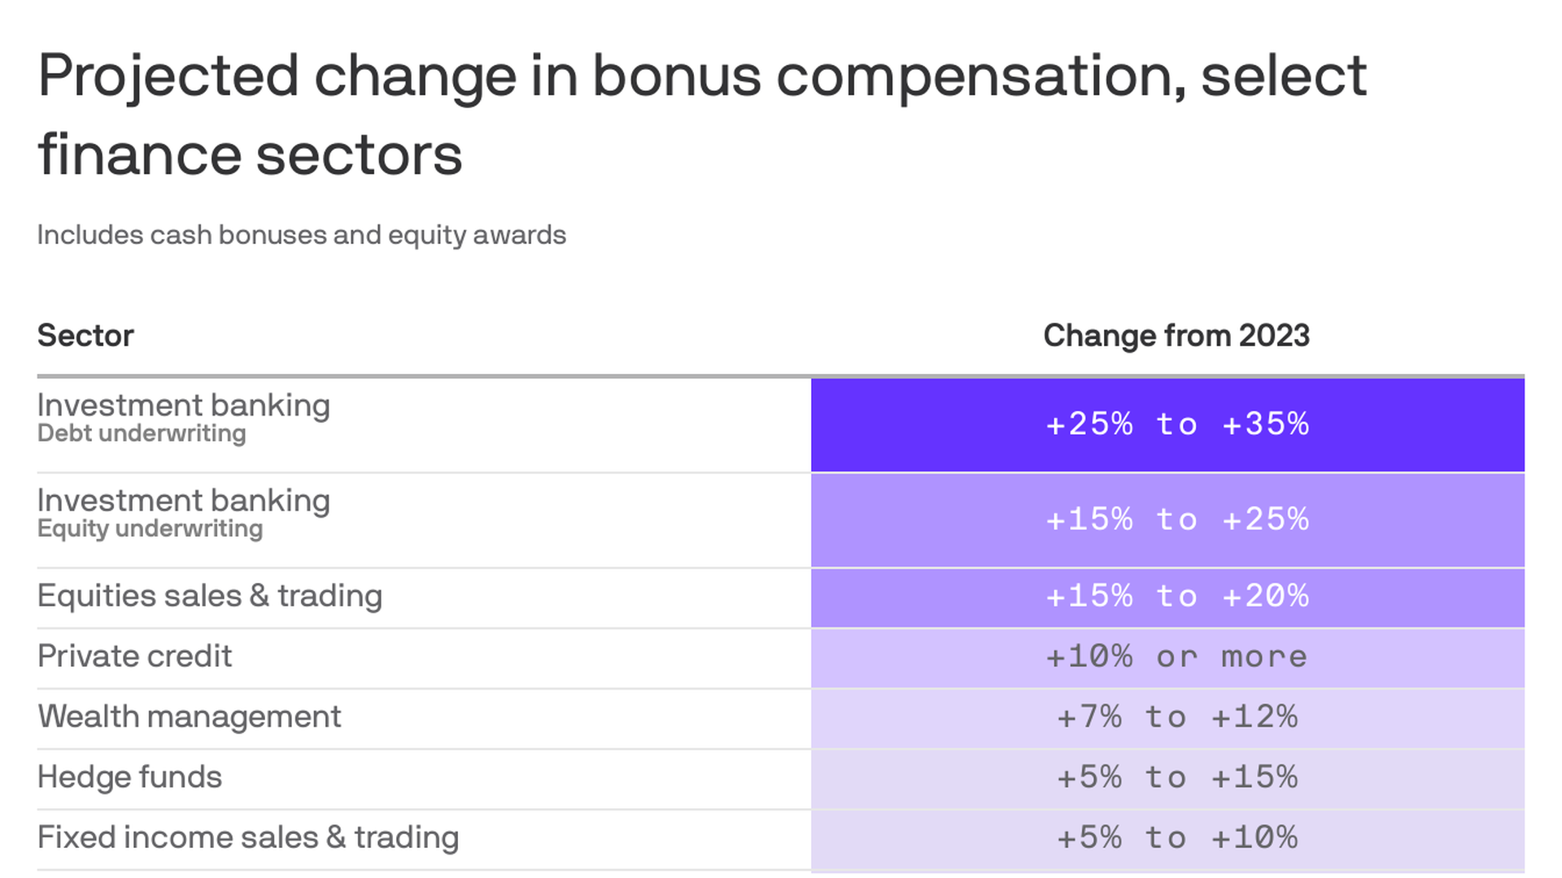Click the Equity underwriting sublabel
This screenshot has height=878, width=1562.
pyautogui.click(x=150, y=528)
